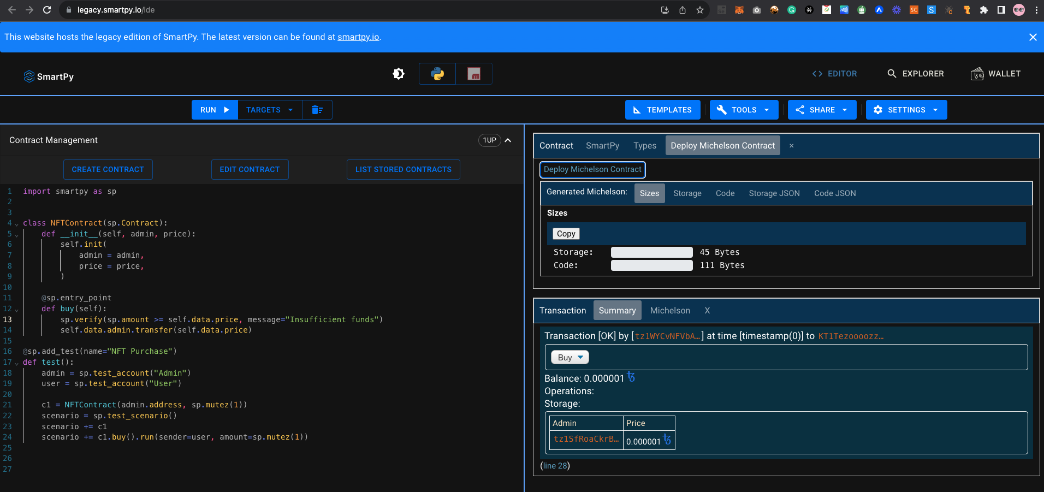Viewport: 1044px width, 492px height.
Task: Expand the Share dropdown
Action: (x=822, y=110)
